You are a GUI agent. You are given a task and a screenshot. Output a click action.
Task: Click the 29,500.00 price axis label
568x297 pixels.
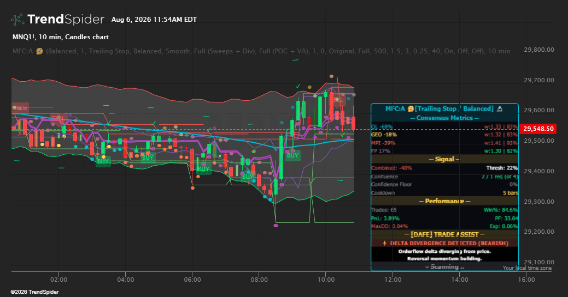(x=538, y=141)
